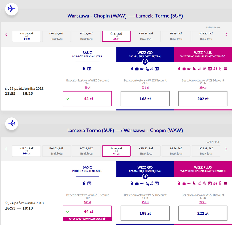Click outbound BASIC cabin bag icon
This screenshot has width=232, height=225.
pyautogui.click(x=84, y=68)
